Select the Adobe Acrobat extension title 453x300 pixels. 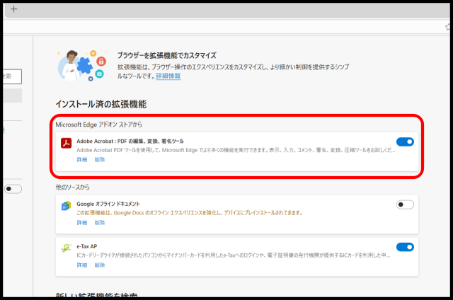130,142
